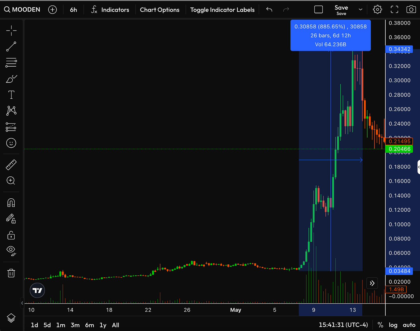Toggle magnet mode
The image size is (420, 331).
click(x=11, y=203)
